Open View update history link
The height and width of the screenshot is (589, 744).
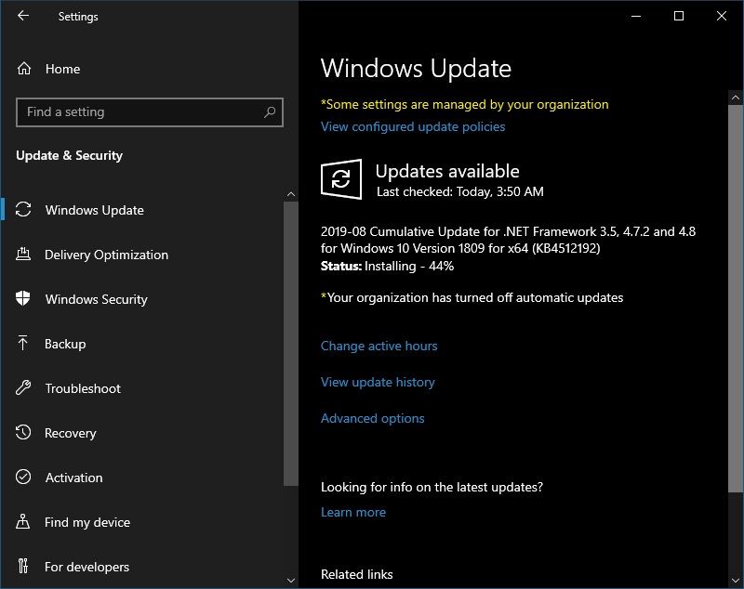378,383
